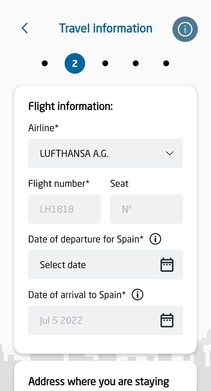Open the calendar icon in the arrival field
Image resolution: width=211 pixels, height=391 pixels.
[x=167, y=321]
